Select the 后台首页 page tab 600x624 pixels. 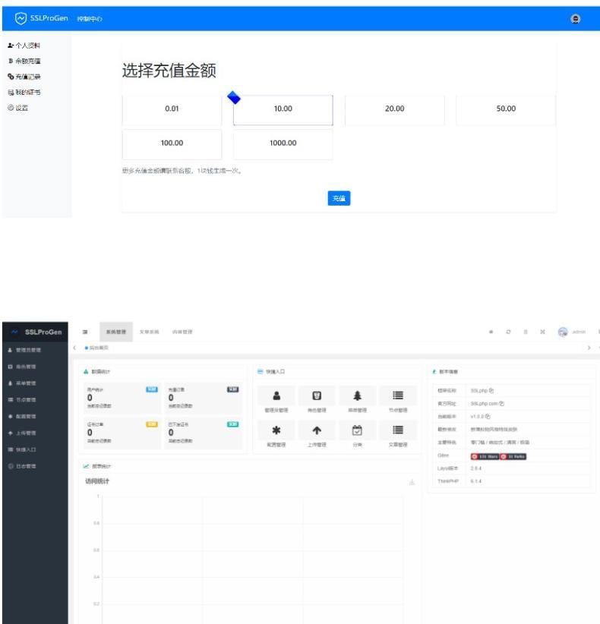(96, 348)
